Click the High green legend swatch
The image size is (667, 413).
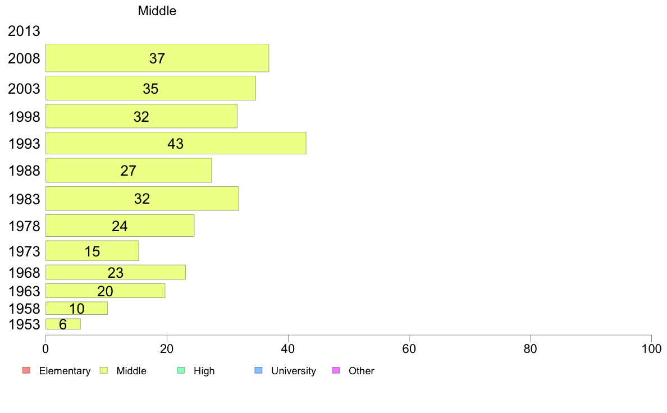pyautogui.click(x=181, y=370)
